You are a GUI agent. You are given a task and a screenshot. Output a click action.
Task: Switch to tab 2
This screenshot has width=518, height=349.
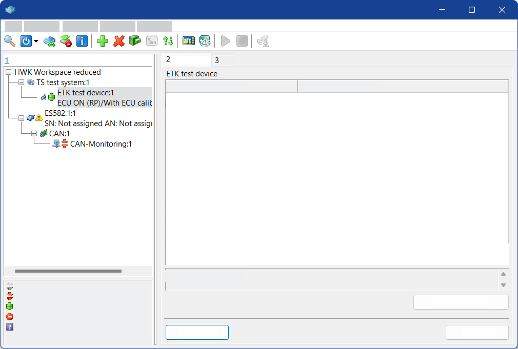click(x=169, y=59)
